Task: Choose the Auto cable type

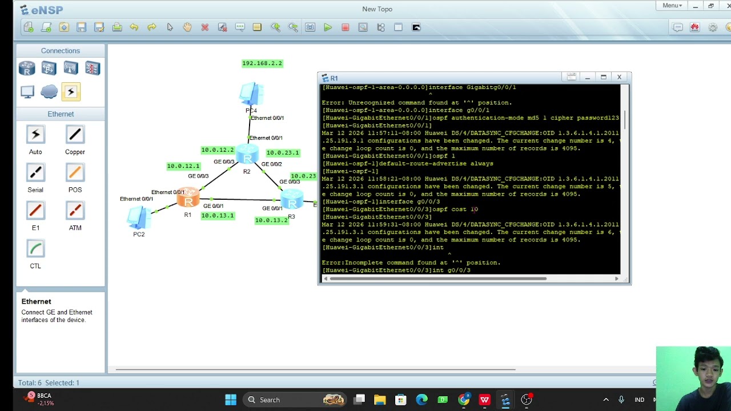Action: pyautogui.click(x=35, y=135)
